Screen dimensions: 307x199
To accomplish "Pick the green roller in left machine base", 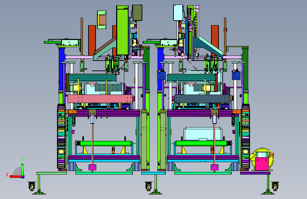I will click(x=106, y=143).
